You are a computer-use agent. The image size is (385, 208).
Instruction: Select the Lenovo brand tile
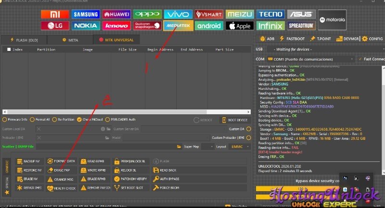(x=116, y=26)
